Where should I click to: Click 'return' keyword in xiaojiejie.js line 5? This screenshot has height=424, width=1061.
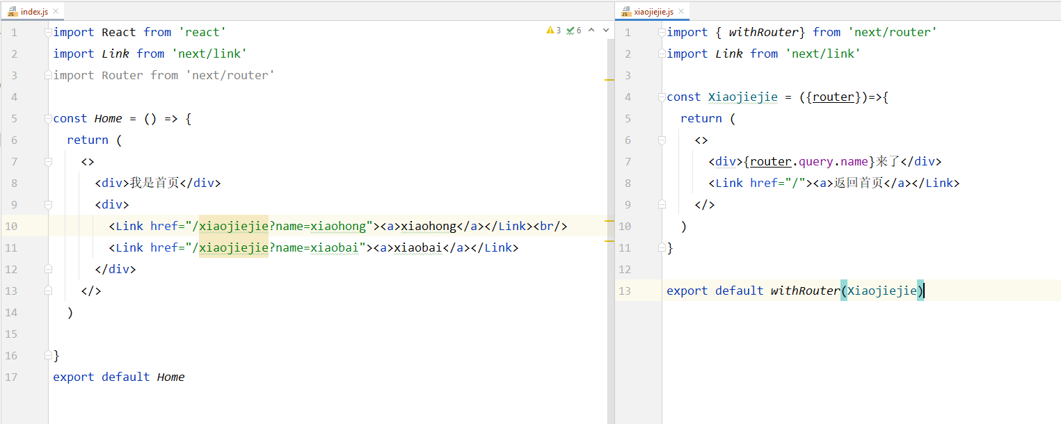coord(701,118)
